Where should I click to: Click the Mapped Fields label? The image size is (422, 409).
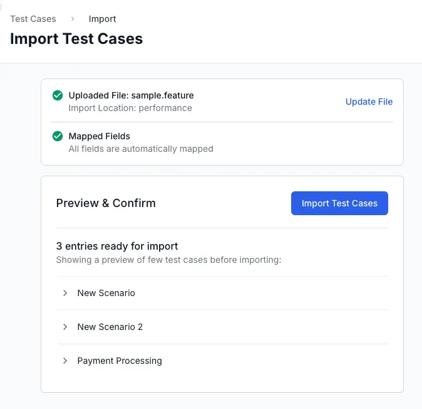pos(99,136)
